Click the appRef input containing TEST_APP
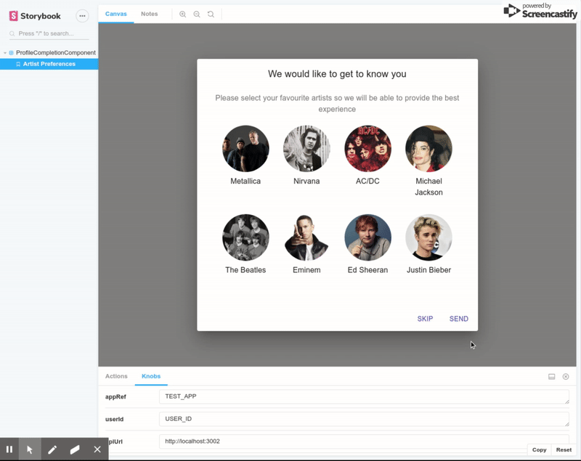Viewport: 581px width, 461px height. pos(365,396)
